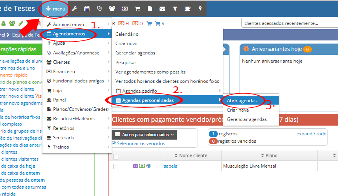
Task: Click the envelope icon in the top toolbar
Action: tap(162, 9)
